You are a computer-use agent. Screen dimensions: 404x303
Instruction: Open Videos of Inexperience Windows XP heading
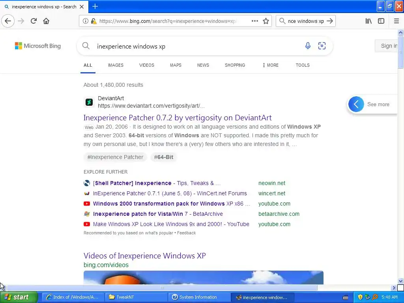pos(144,256)
